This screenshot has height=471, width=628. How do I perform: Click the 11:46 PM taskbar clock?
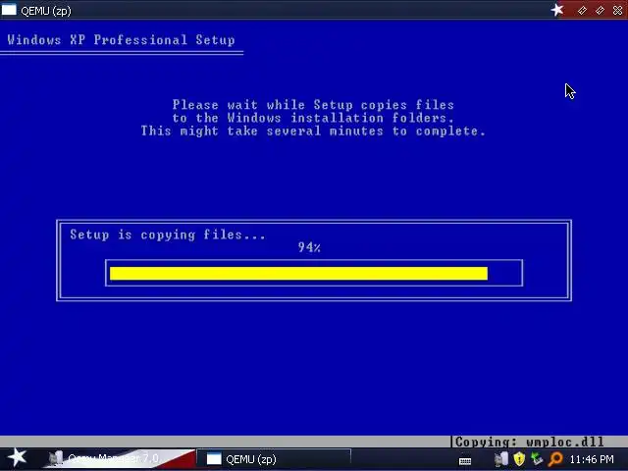tap(592, 459)
